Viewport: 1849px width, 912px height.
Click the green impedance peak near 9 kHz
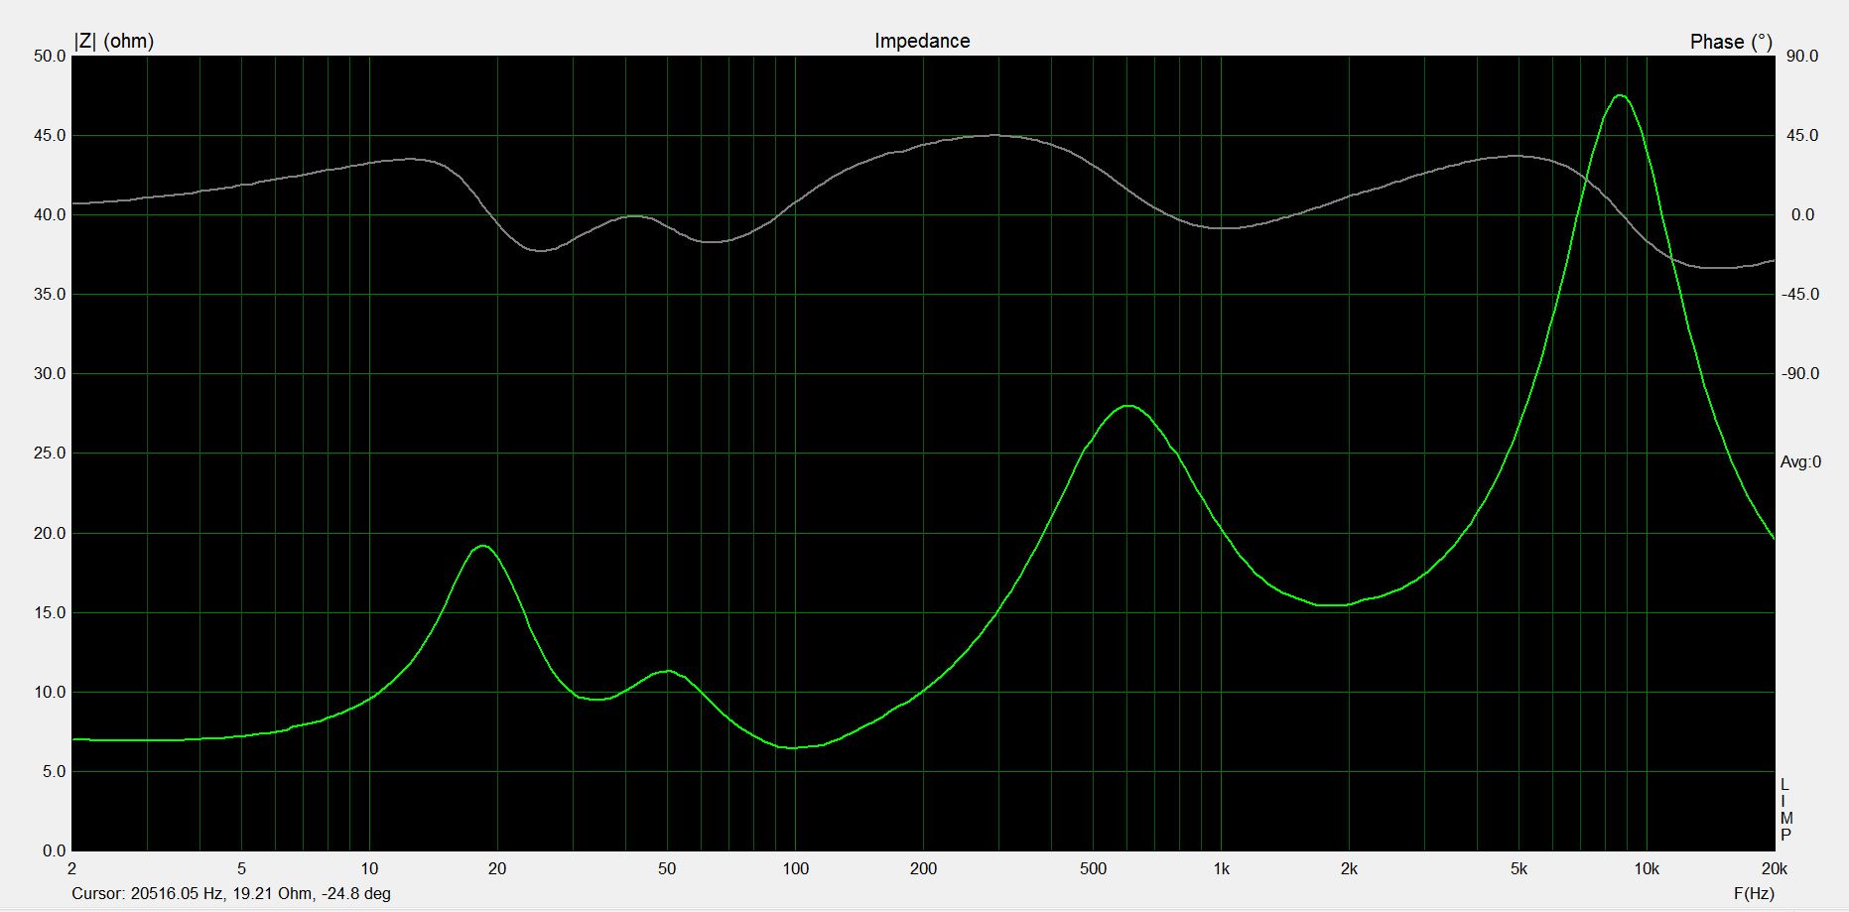point(1620,95)
